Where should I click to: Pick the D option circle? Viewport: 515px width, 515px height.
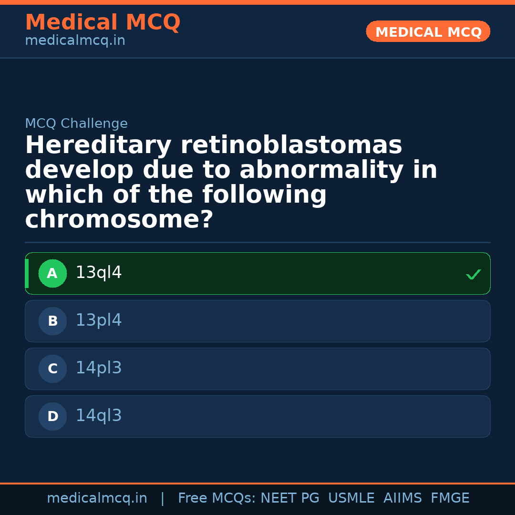[52, 416]
